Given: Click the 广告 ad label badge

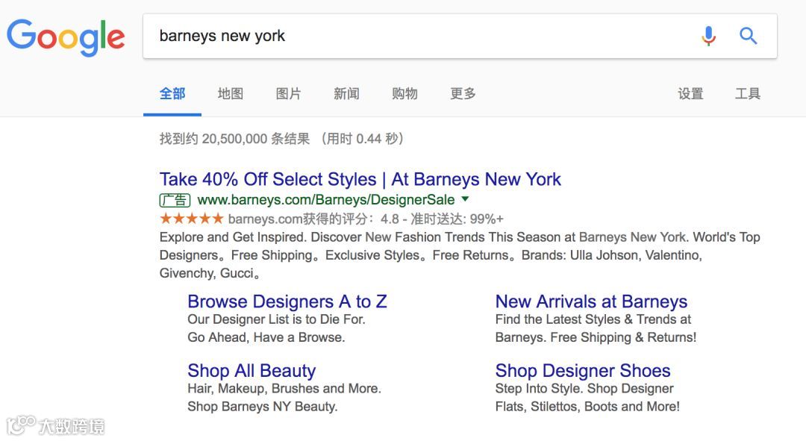Looking at the screenshot, I should (175, 200).
